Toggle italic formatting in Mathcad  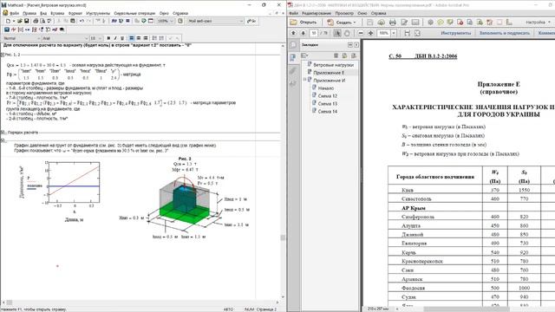(x=115, y=38)
